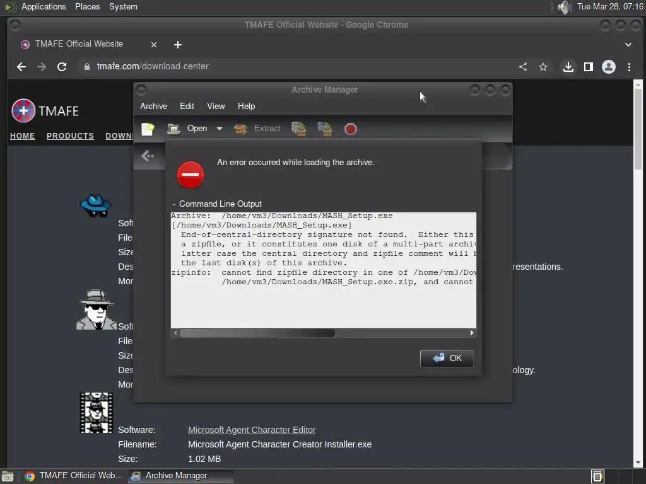Click the padlock site info icon
The image size is (646, 484).
click(87, 67)
